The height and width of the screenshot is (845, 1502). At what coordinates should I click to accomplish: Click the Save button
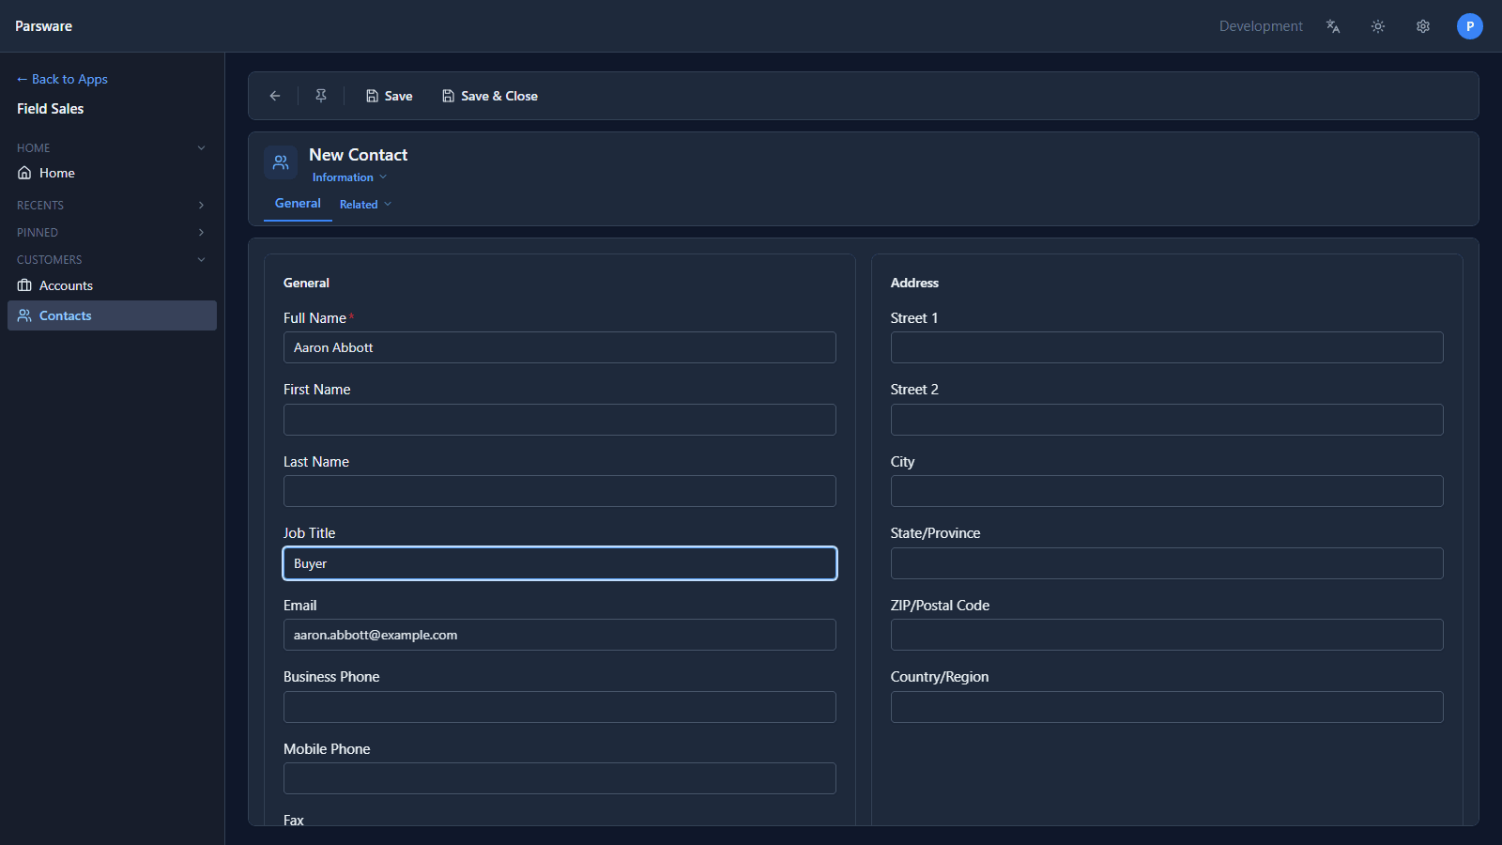click(x=390, y=96)
